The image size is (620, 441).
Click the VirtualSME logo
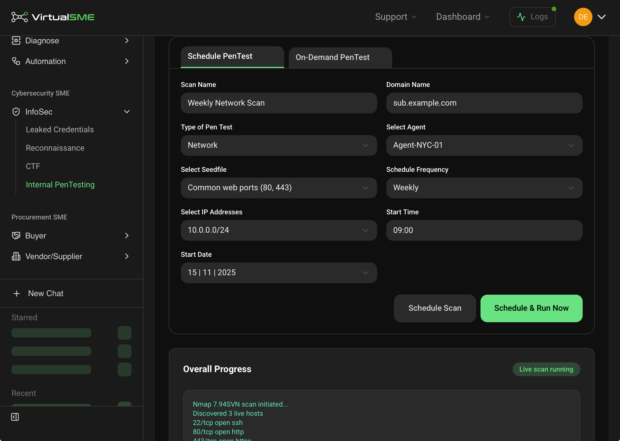(x=53, y=17)
